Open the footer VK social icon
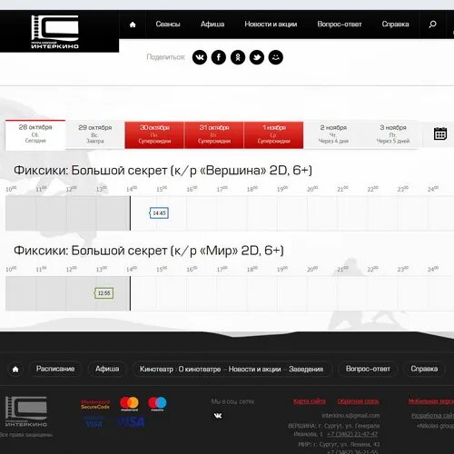454x454 pixels. pyautogui.click(x=218, y=416)
